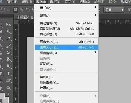Select the Dodge tool
The image size is (131, 103).
(9, 66)
